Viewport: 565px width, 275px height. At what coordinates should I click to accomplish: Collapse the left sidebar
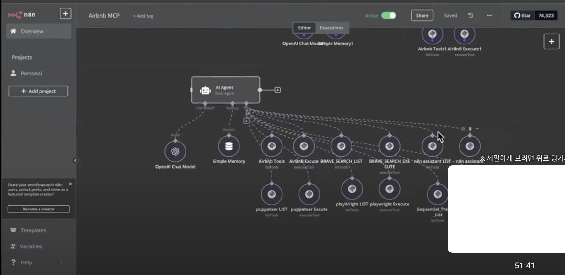(75, 161)
